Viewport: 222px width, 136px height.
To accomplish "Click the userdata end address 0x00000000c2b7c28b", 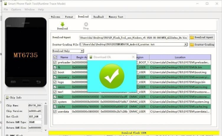I will tap(114, 112).
